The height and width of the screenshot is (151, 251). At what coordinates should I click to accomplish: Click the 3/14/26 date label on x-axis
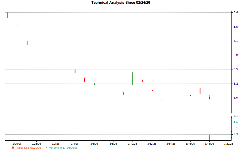(171, 144)
